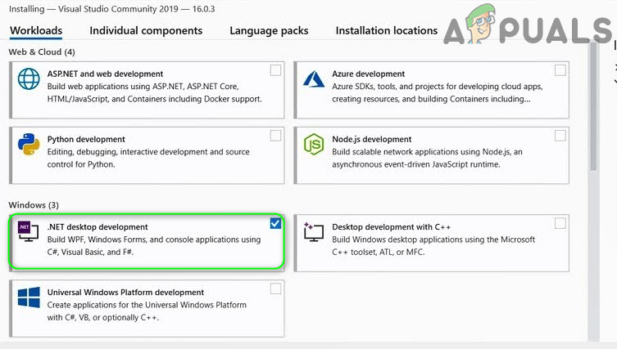Enable the ASP.NET and web development checkbox
The image size is (617, 349).
tap(275, 70)
